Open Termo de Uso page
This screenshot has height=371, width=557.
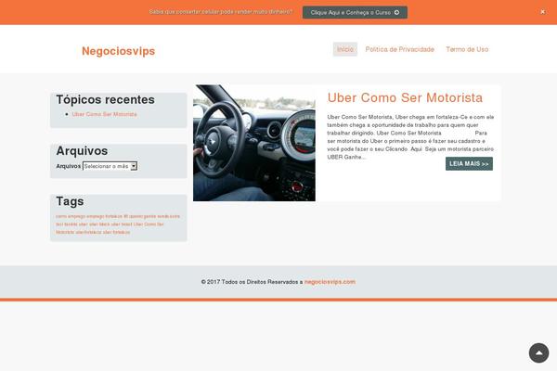pyautogui.click(x=467, y=49)
